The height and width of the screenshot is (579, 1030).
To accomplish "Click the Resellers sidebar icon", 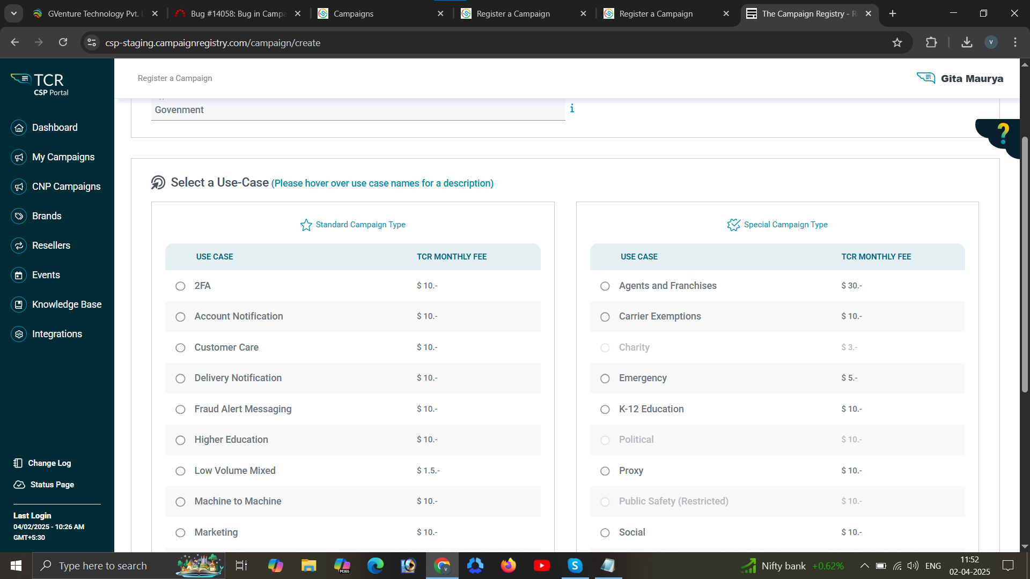I will point(19,246).
